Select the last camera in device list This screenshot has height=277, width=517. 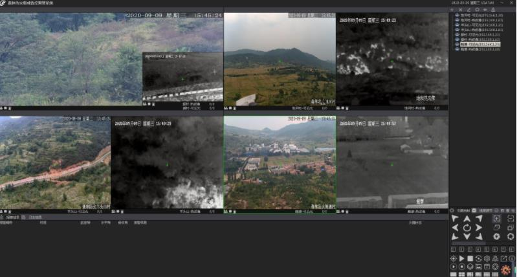click(480, 49)
